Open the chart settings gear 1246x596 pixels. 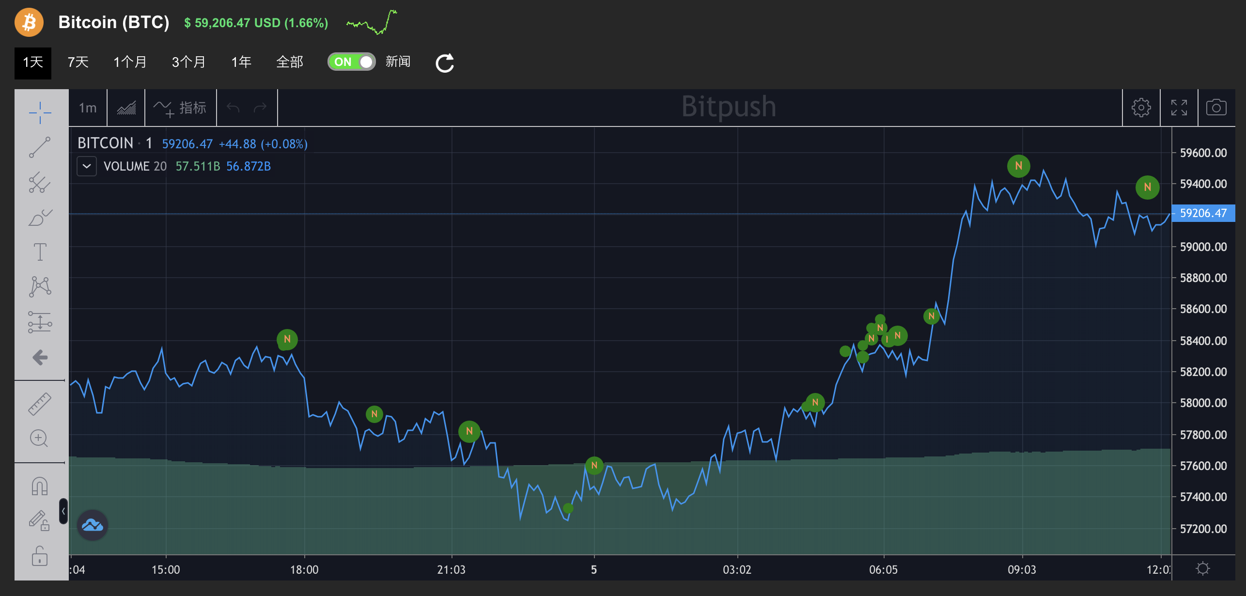1142,108
